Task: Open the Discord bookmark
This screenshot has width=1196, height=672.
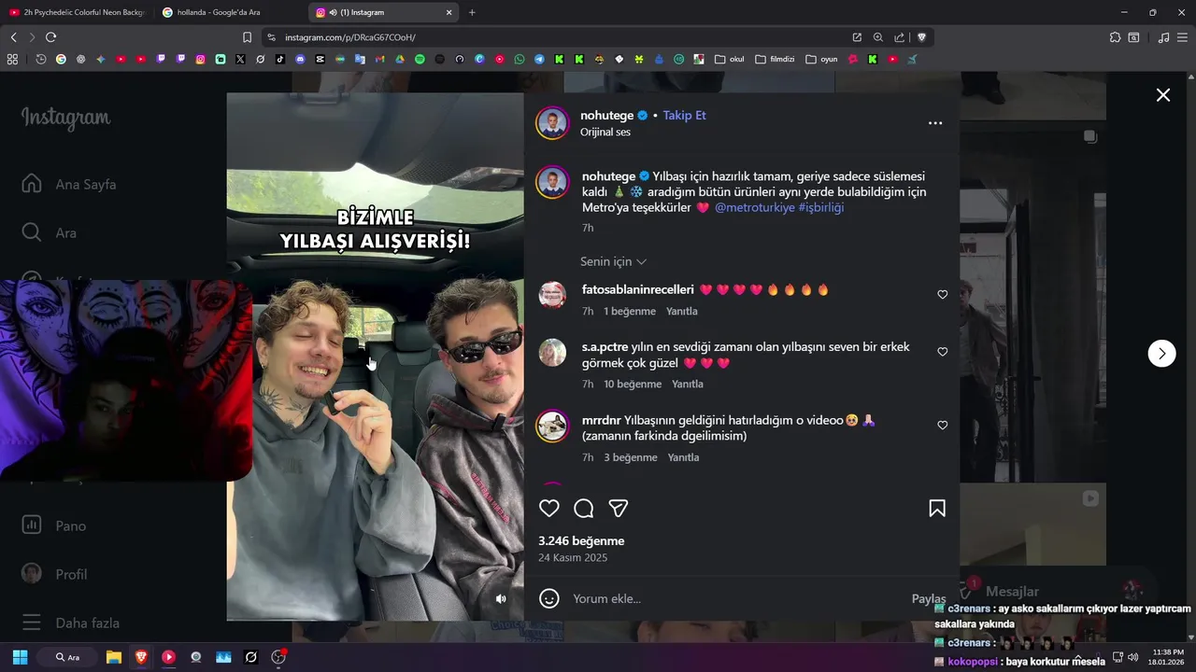Action: tap(300, 59)
